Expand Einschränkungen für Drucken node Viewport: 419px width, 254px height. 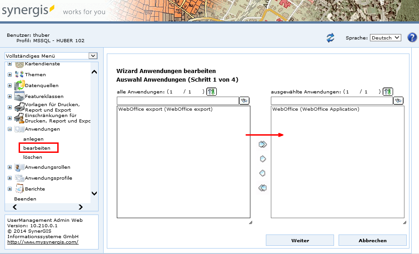[10, 118]
